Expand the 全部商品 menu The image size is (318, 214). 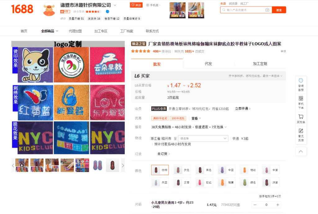(49, 31)
